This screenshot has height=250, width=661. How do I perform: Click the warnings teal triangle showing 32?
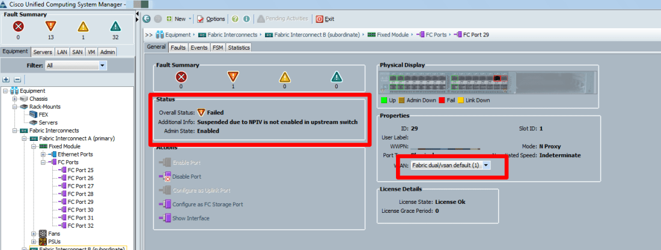click(115, 26)
